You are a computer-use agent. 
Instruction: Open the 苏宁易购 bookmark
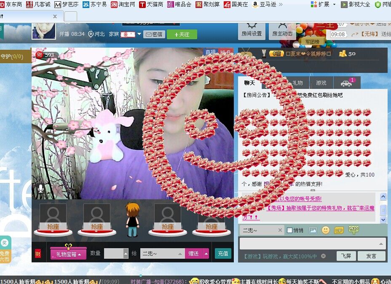pyautogui.click(x=94, y=4)
